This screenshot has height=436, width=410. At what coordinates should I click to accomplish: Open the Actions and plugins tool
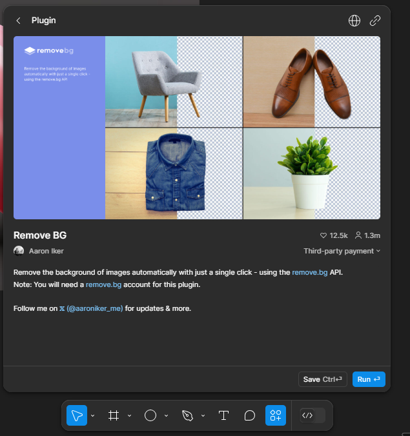(x=276, y=415)
